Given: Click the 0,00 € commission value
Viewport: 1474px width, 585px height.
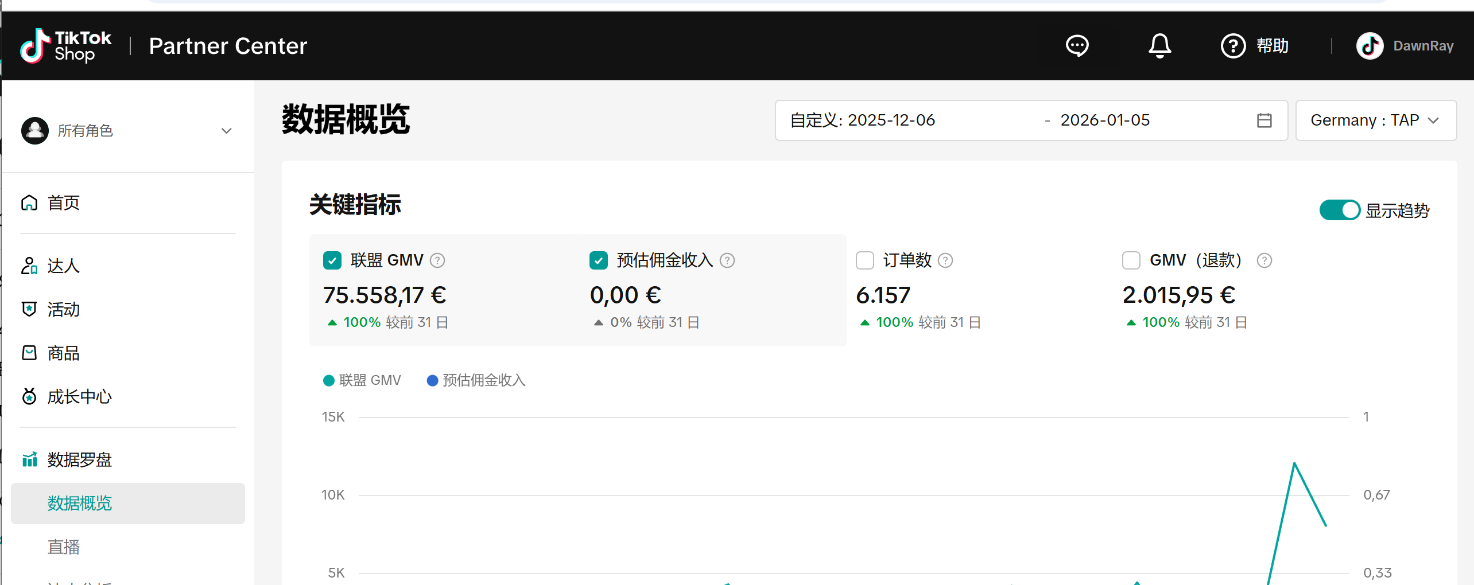Looking at the screenshot, I should click(x=626, y=295).
